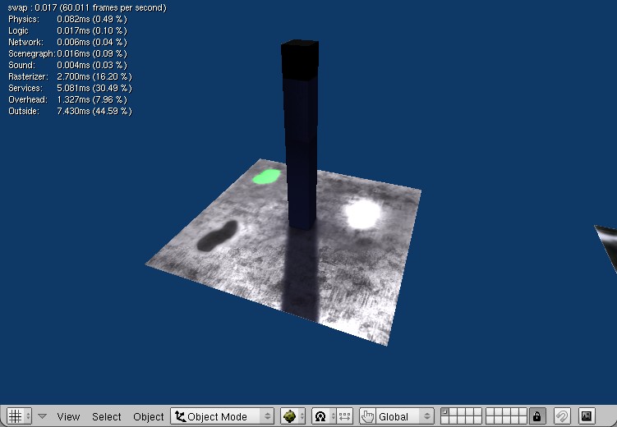Enable layer 20 in second layer block
The height and width of the screenshot is (427, 617).
[523, 420]
